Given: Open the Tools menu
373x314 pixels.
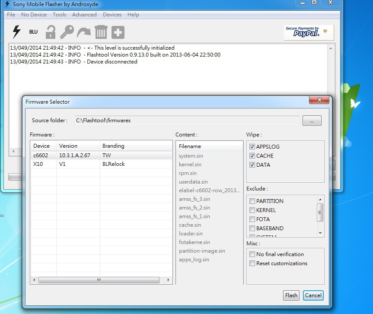Looking at the screenshot, I should 60,15.
